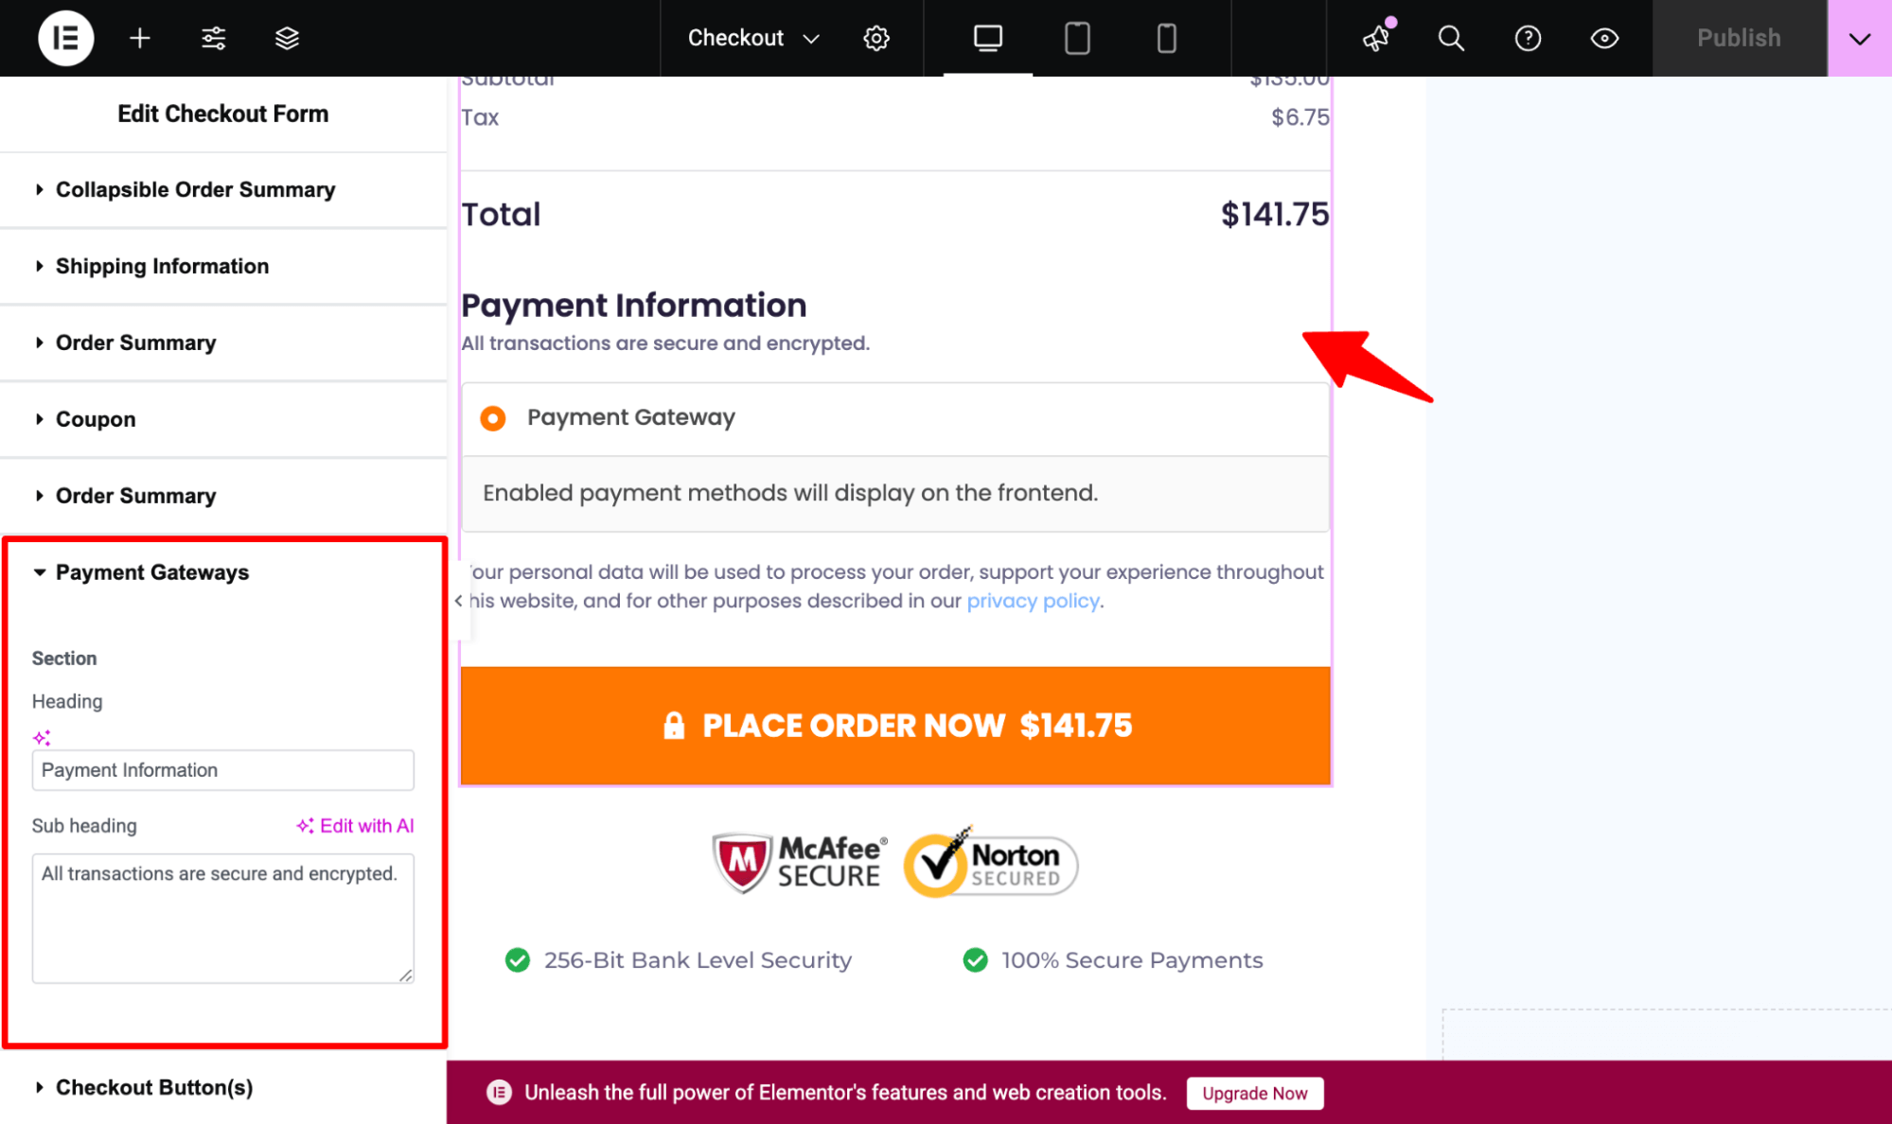The height and width of the screenshot is (1124, 1892).
Task: Select the Payment Gateway radio button
Action: coord(496,417)
